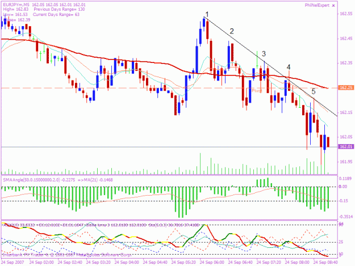
Task: Click the 24 Sep 04:00 time label
Action: coord(127,263)
